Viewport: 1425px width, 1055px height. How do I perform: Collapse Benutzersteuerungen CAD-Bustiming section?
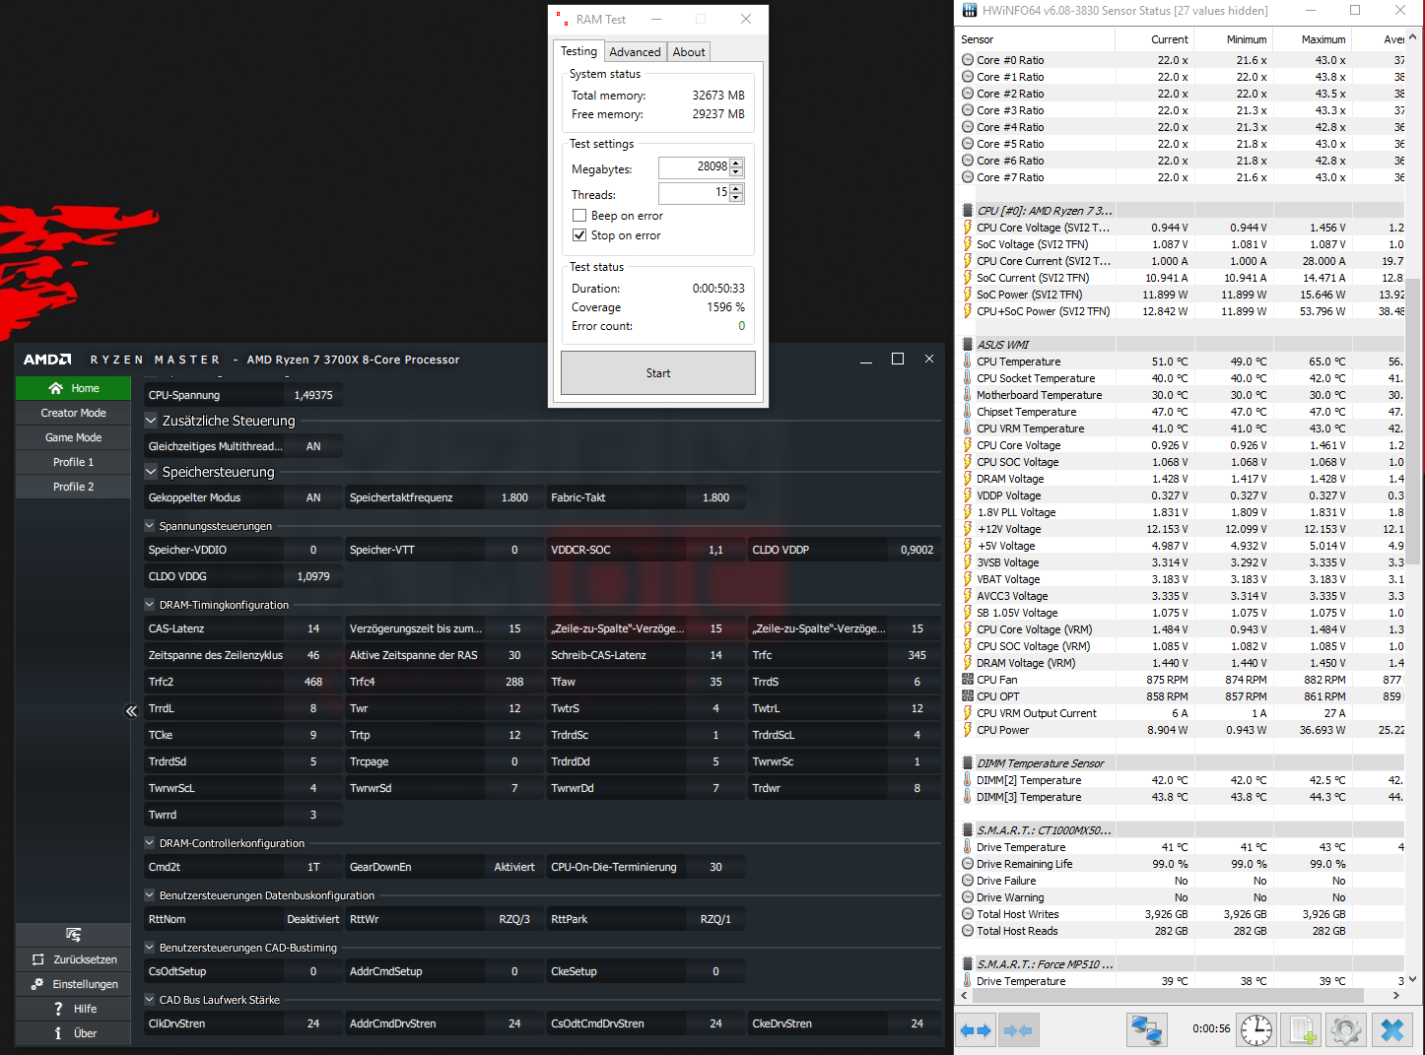(150, 948)
